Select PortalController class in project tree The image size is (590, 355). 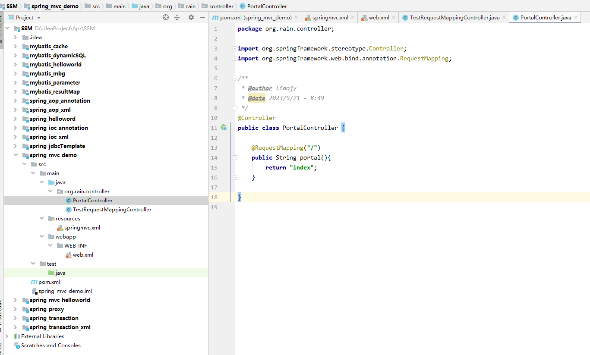pyautogui.click(x=93, y=200)
